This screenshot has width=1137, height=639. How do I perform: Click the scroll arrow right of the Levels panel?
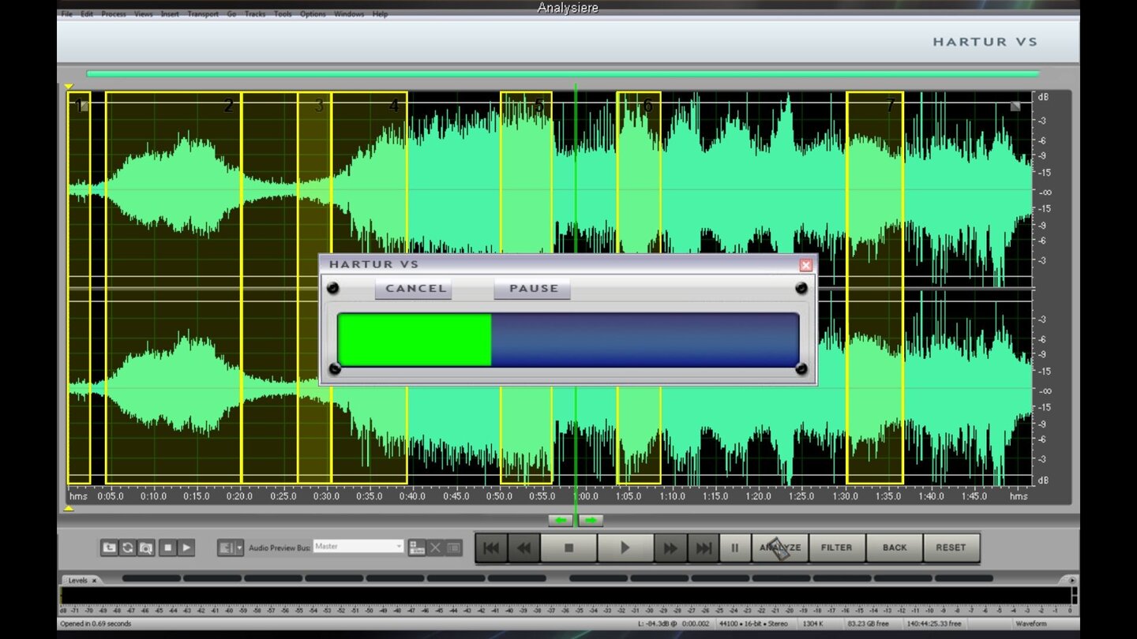click(x=1073, y=581)
